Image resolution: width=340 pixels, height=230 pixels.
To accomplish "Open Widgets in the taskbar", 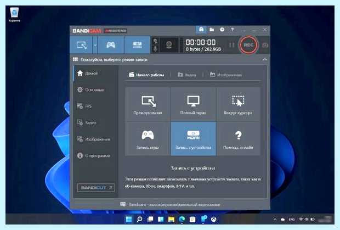I will 161,220.
